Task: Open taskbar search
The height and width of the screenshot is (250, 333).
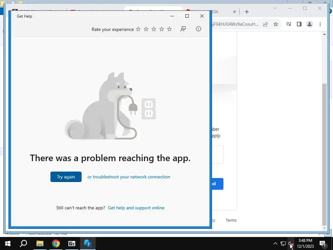Action: click(23, 243)
